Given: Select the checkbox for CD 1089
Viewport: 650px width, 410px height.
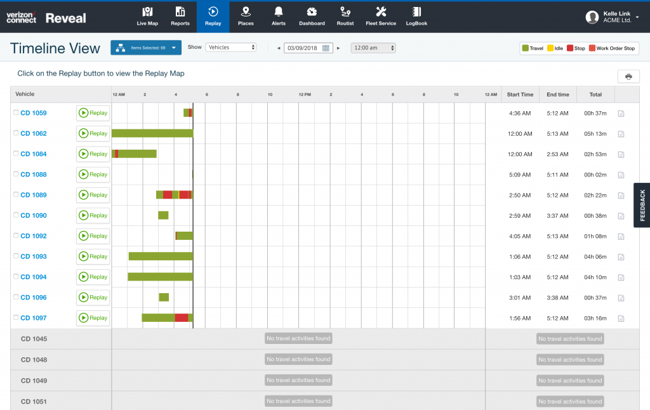Looking at the screenshot, I should [16, 195].
